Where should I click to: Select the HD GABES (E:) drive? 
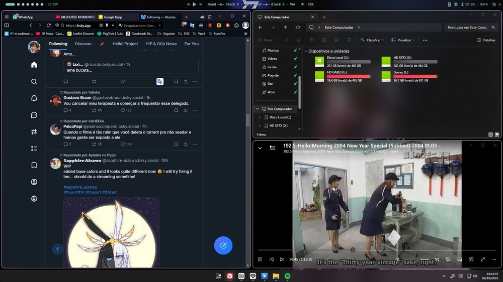click(x=343, y=76)
